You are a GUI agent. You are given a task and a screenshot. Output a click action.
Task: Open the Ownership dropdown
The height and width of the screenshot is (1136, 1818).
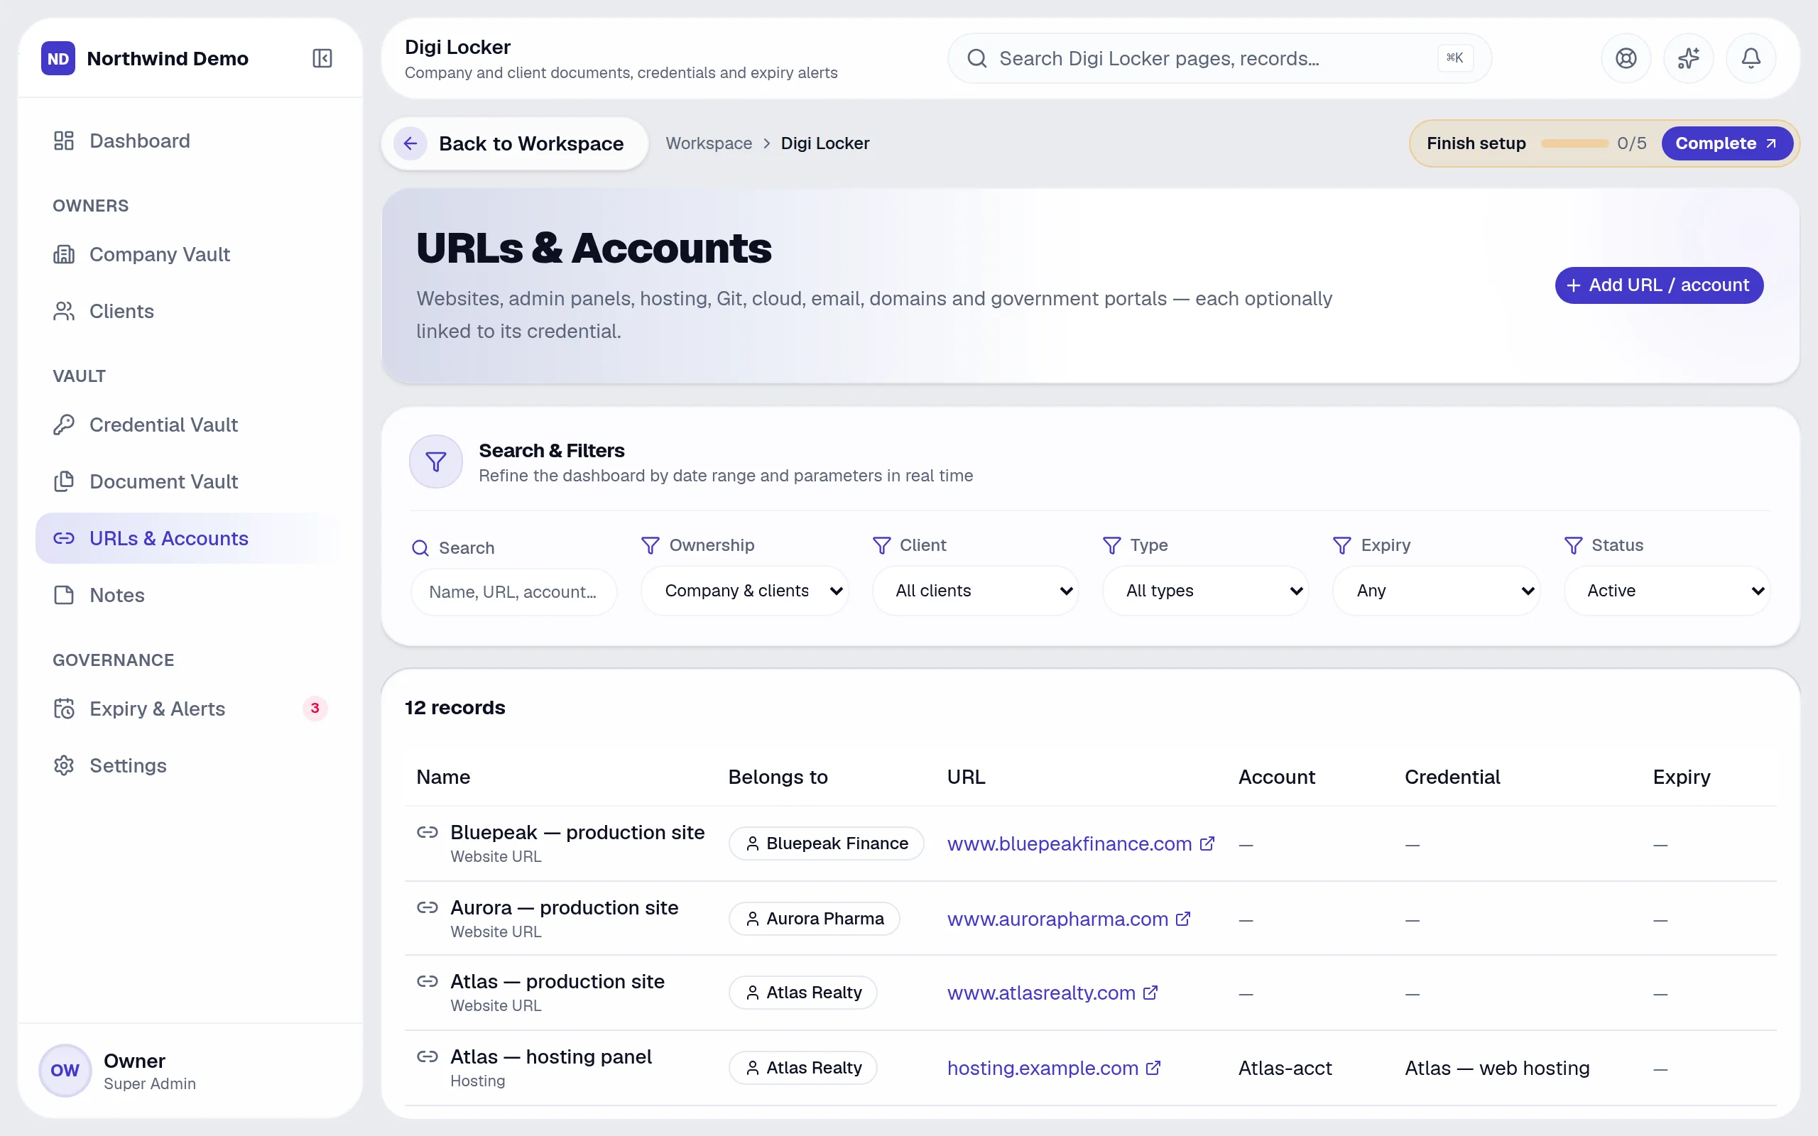pyautogui.click(x=744, y=591)
